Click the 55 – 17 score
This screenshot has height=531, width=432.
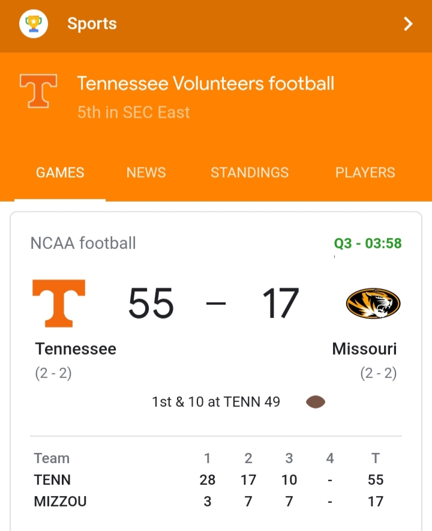(213, 303)
